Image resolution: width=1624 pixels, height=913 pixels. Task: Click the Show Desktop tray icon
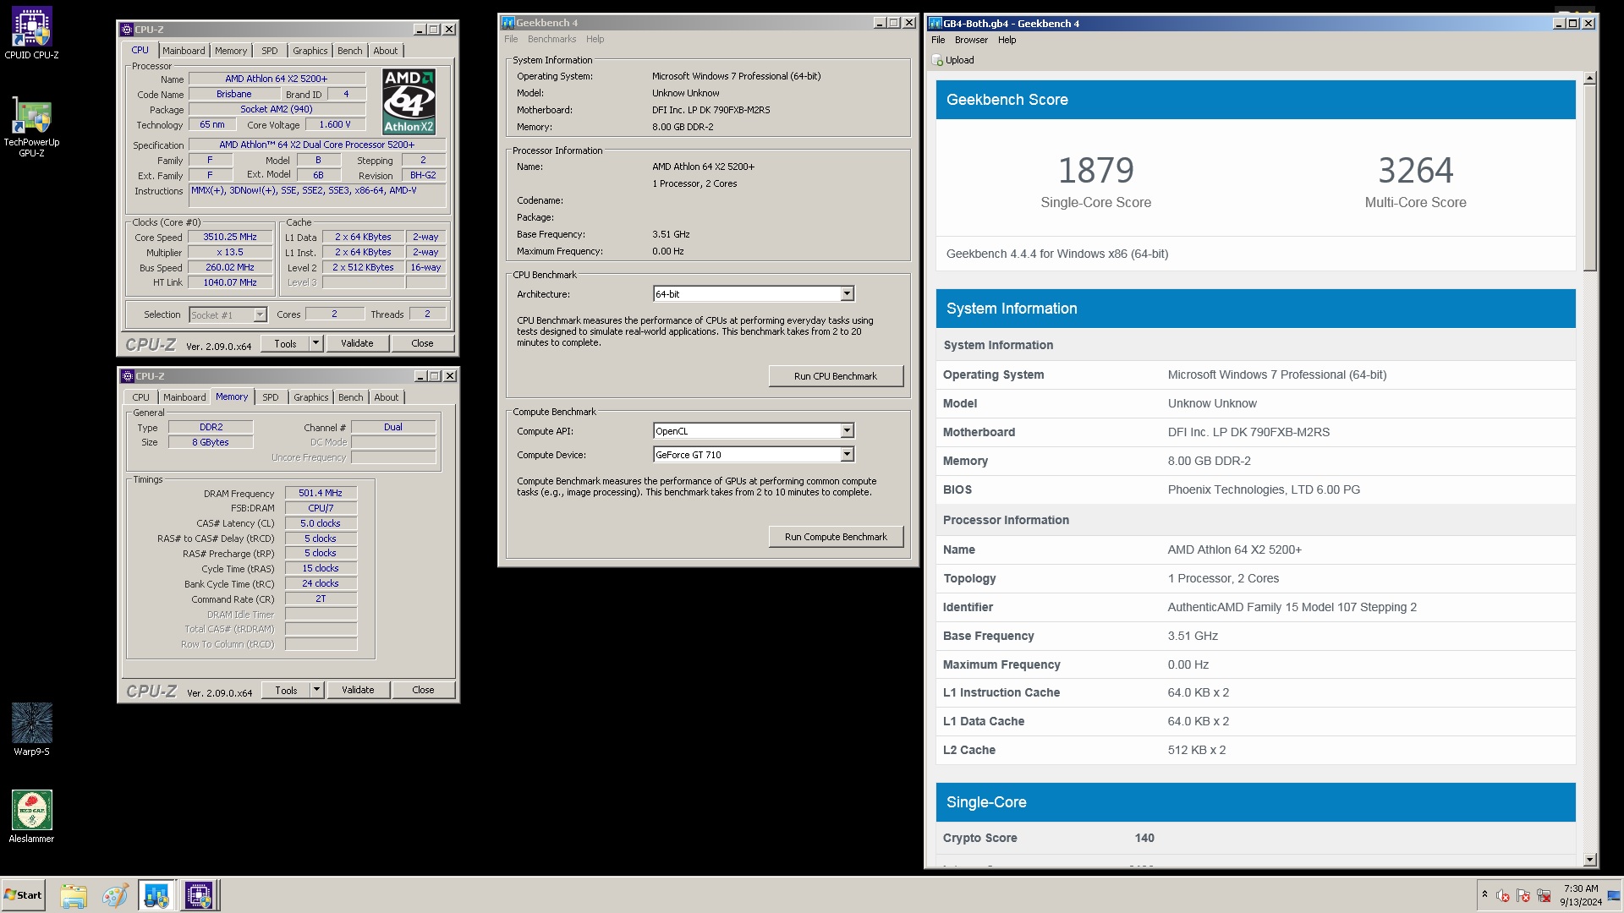(x=1613, y=895)
